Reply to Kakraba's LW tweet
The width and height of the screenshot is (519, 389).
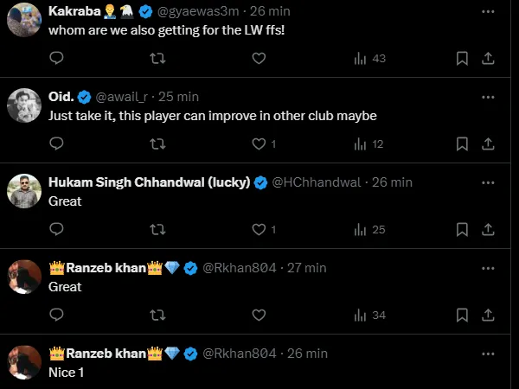(x=57, y=58)
